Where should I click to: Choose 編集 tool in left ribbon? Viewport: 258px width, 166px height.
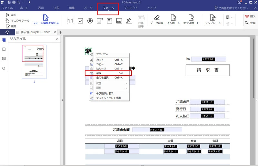(11, 26)
